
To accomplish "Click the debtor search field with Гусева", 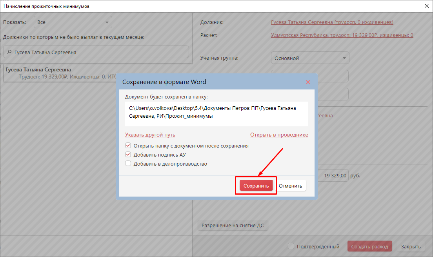I will pos(98,52).
